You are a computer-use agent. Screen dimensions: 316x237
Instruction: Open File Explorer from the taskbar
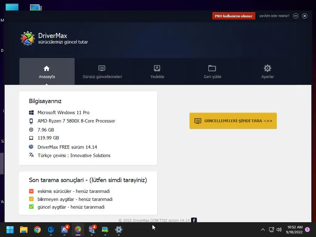click(23, 230)
